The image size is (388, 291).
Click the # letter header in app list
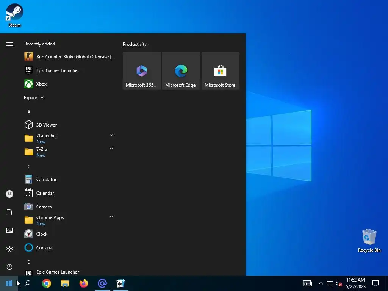pyautogui.click(x=29, y=112)
